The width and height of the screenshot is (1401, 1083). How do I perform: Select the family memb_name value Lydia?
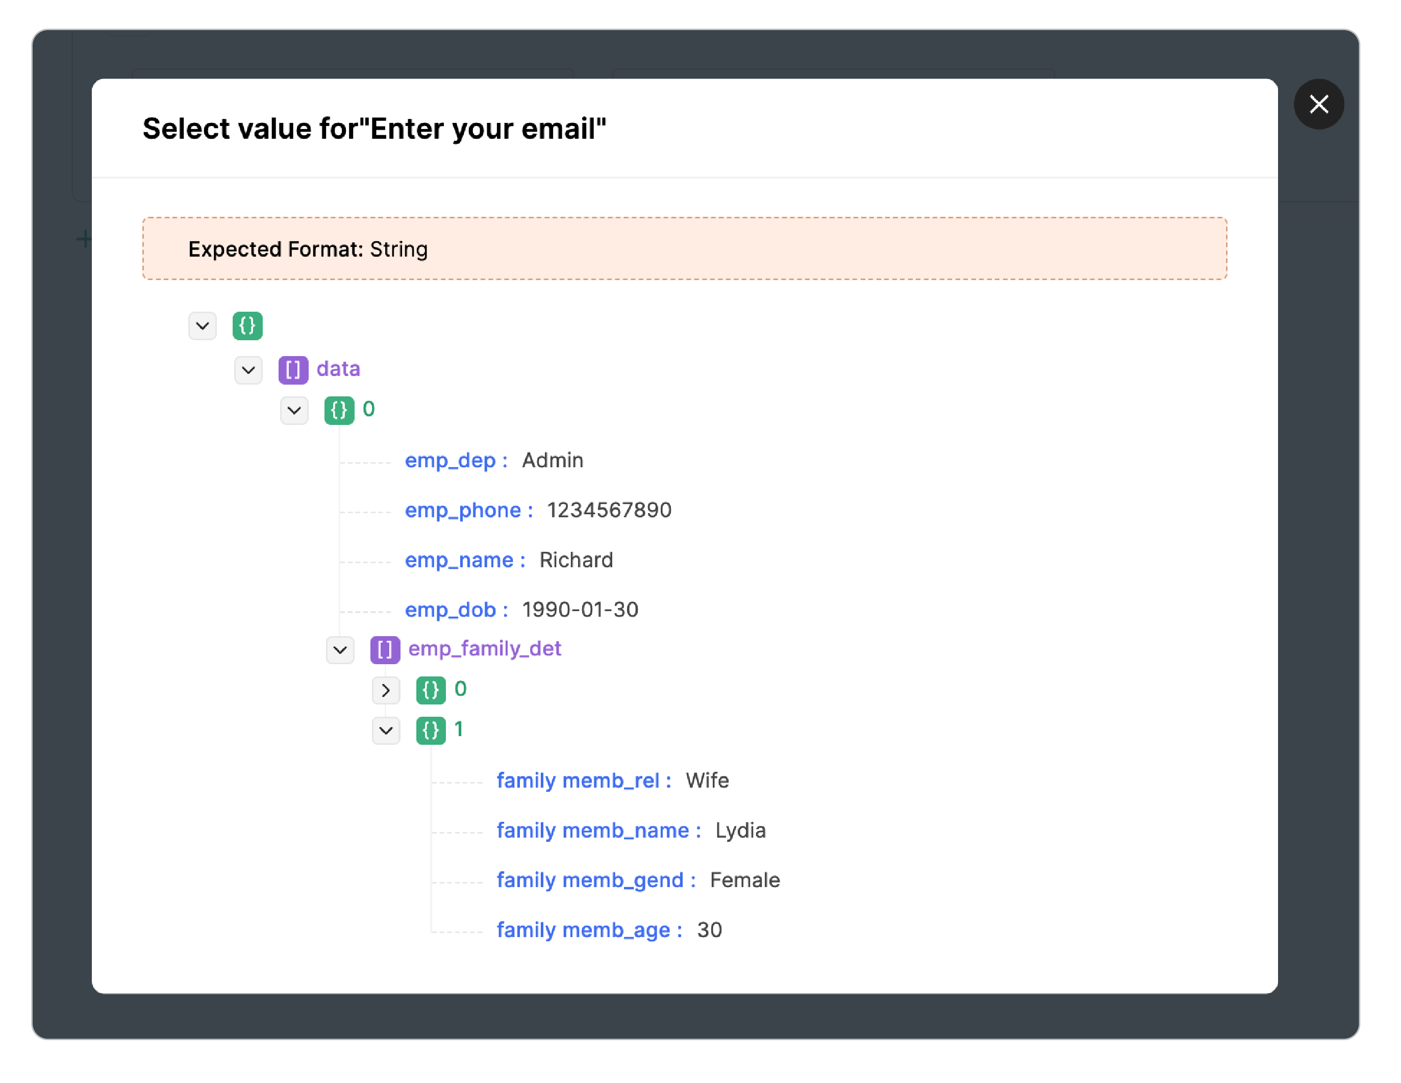pyautogui.click(x=740, y=830)
